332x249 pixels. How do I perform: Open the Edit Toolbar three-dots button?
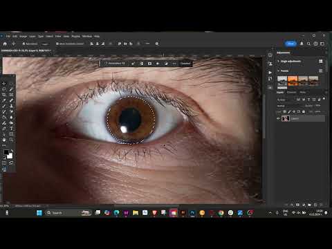click(4, 145)
